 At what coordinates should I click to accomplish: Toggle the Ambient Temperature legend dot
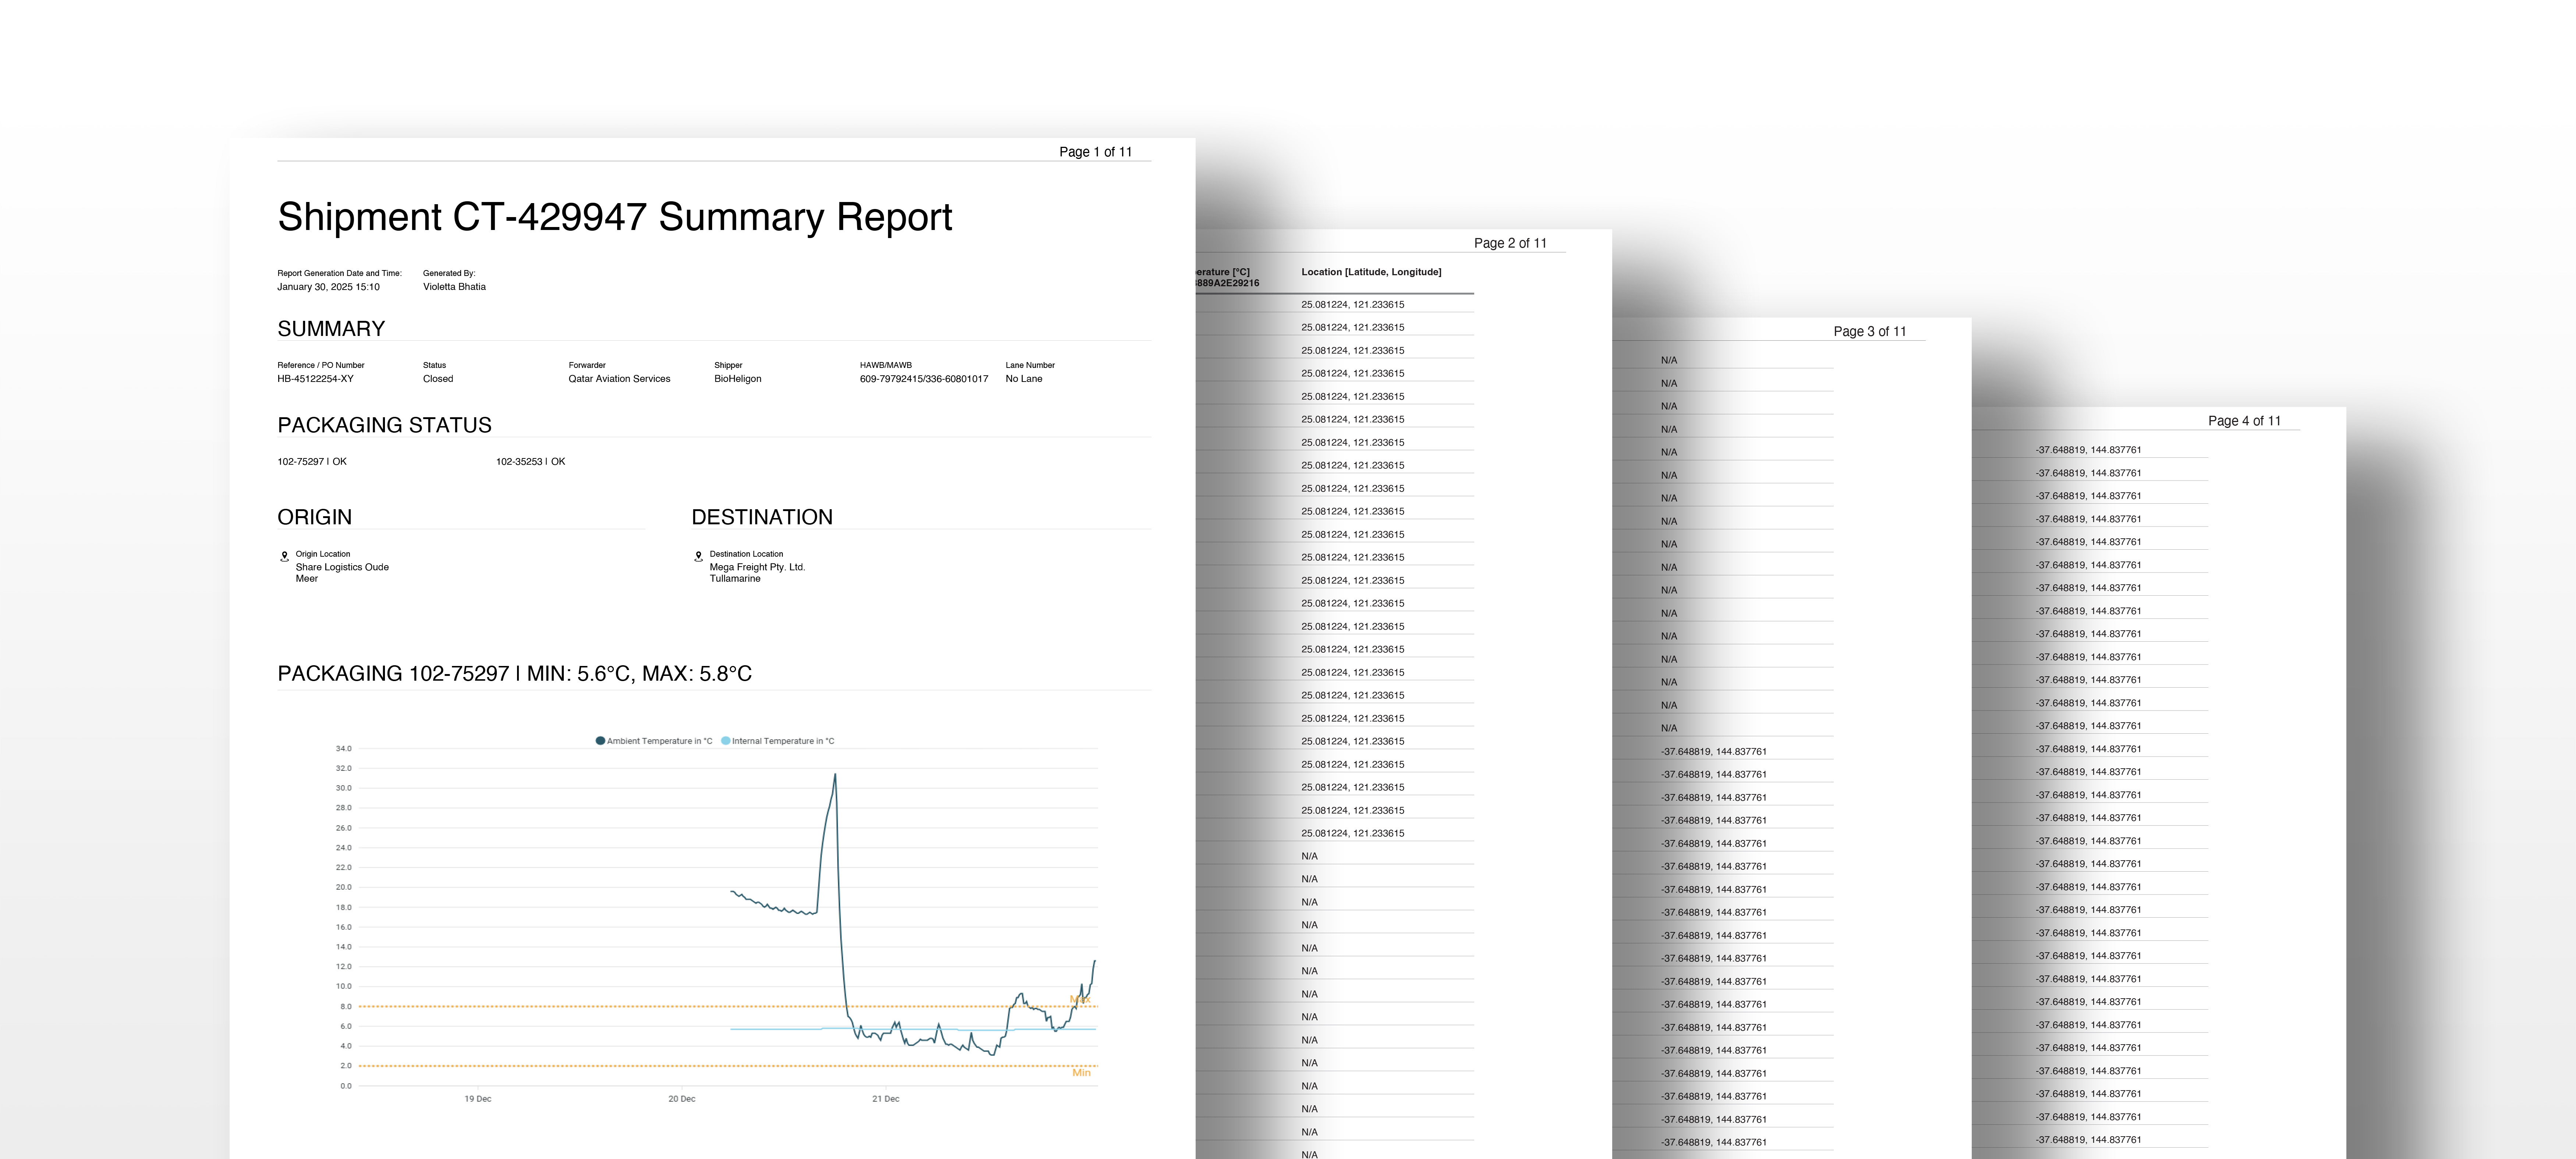point(600,741)
